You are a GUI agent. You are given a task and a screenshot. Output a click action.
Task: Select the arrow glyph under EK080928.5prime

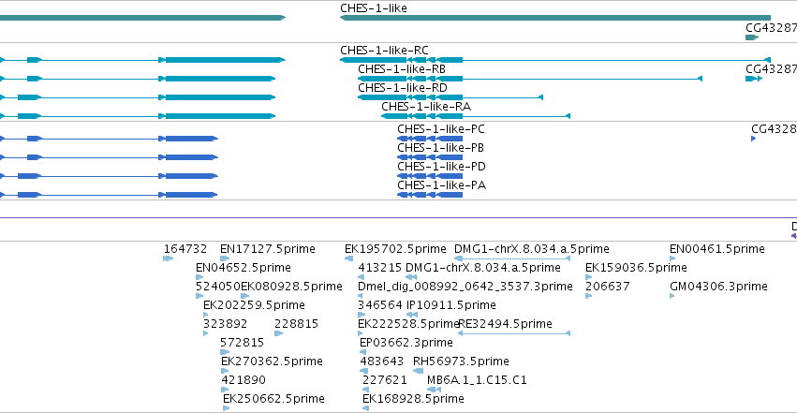(x=245, y=296)
